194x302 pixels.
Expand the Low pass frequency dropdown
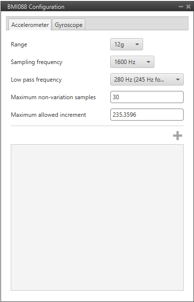click(147, 79)
